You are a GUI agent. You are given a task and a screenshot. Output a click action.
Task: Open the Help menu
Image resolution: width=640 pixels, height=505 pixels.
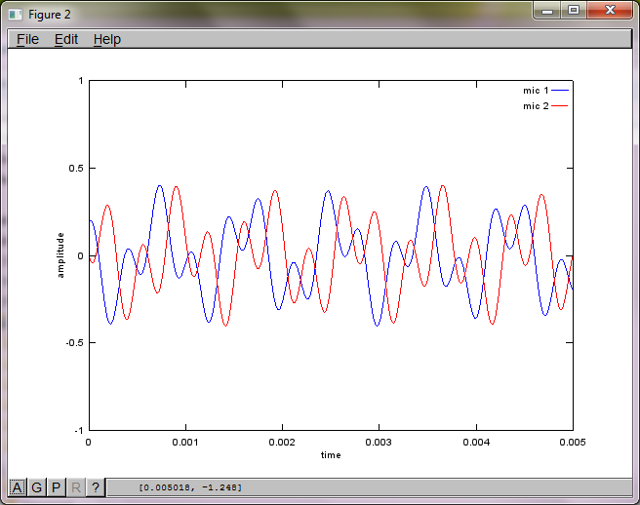107,39
